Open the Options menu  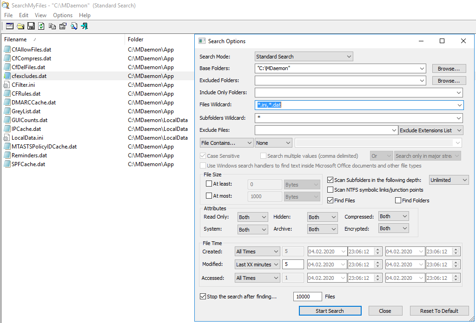pos(63,15)
